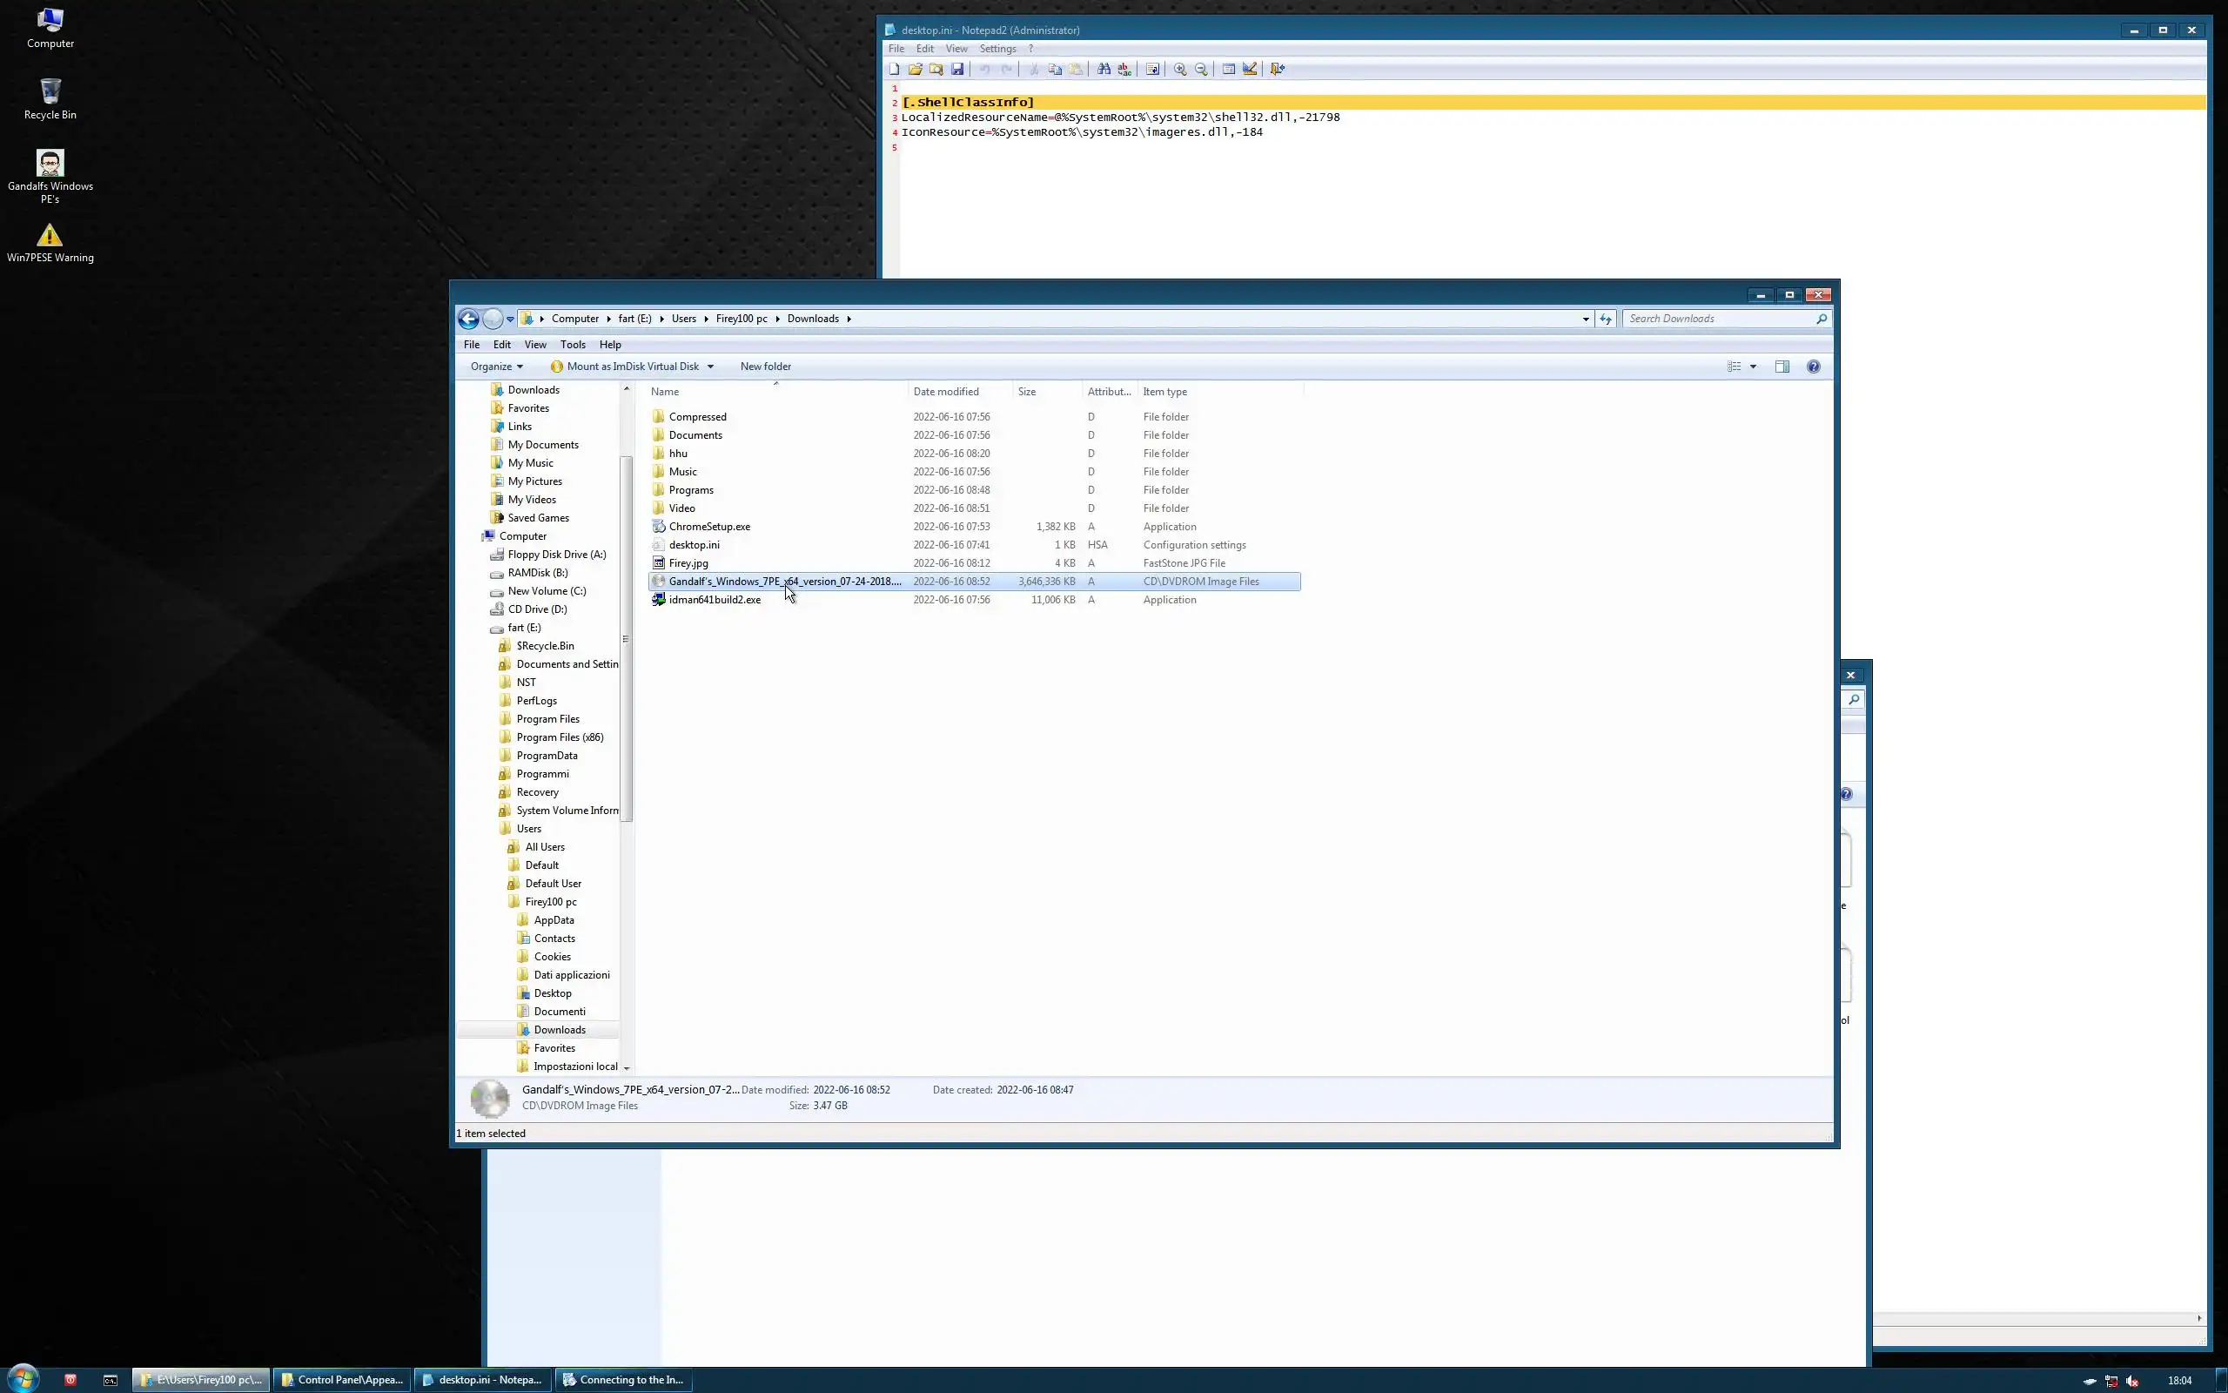Click Mount as ImDisk Virtual Disk
The width and height of the screenshot is (2228, 1393).
(633, 367)
